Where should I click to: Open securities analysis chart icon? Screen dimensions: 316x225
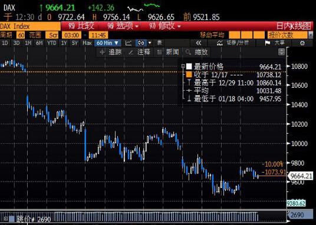click(220, 43)
